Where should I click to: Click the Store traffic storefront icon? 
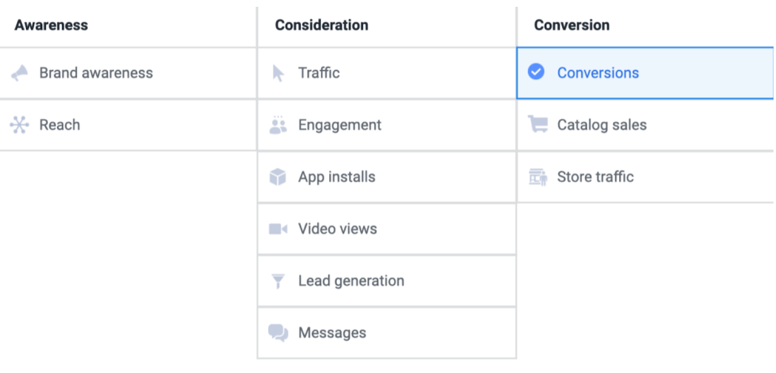click(x=537, y=177)
